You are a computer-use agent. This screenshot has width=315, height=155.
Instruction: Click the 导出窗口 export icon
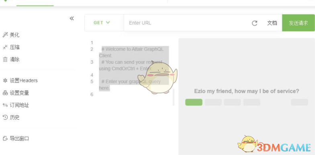click(5, 139)
